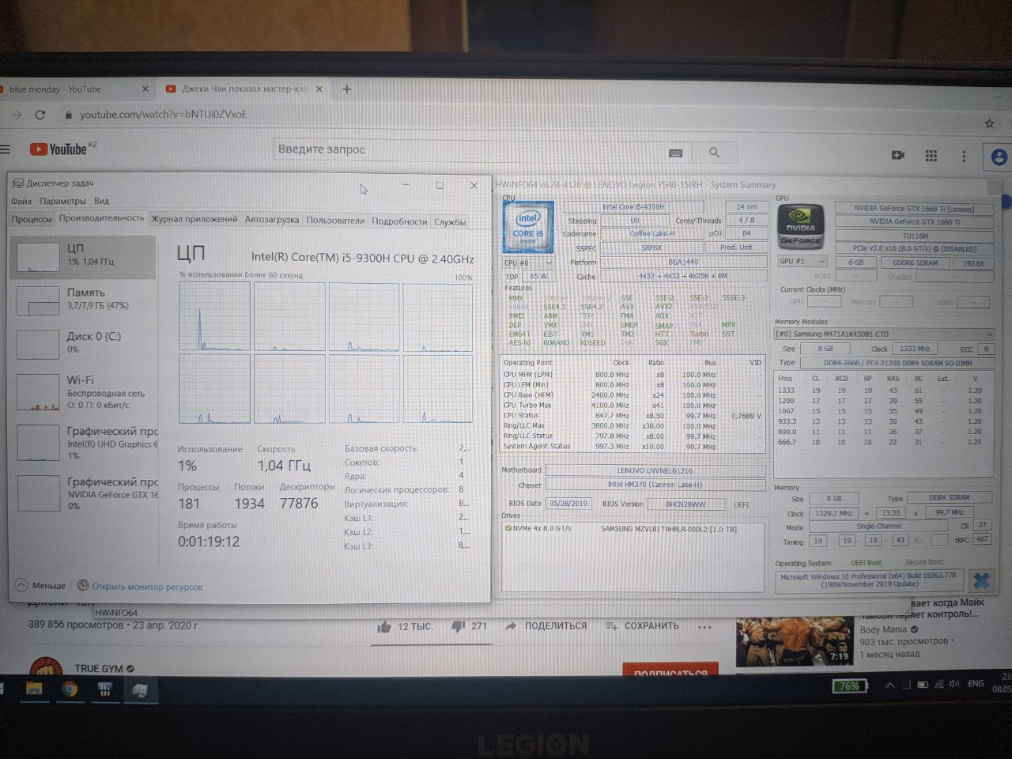Screen dimensions: 1012x759
Task: Open the YouTube hamburger guide menu
Action: [5, 149]
